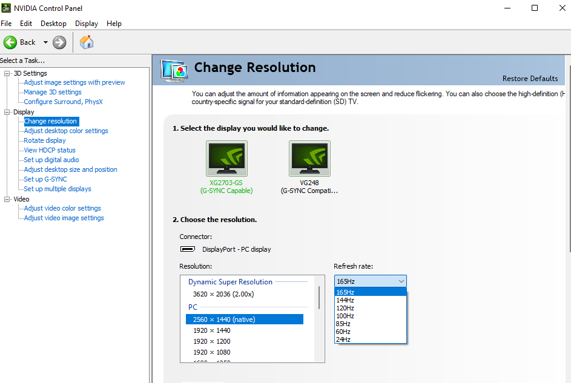Minimize the NVIDIA Control Panel window
The image size is (571, 383).
pyautogui.click(x=507, y=8)
